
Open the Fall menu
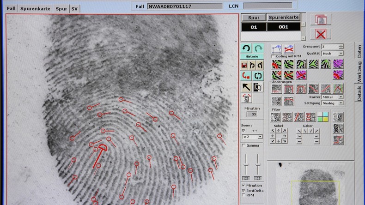point(11,9)
